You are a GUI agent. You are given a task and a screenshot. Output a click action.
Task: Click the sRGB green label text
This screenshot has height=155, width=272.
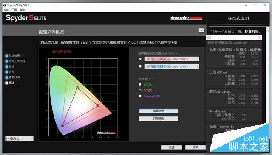pos(147,85)
